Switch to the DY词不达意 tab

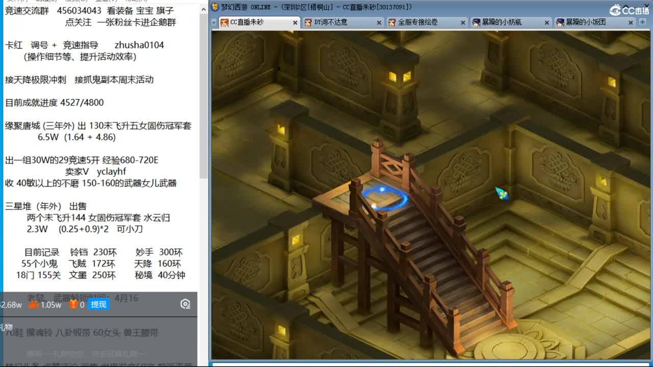click(x=343, y=22)
